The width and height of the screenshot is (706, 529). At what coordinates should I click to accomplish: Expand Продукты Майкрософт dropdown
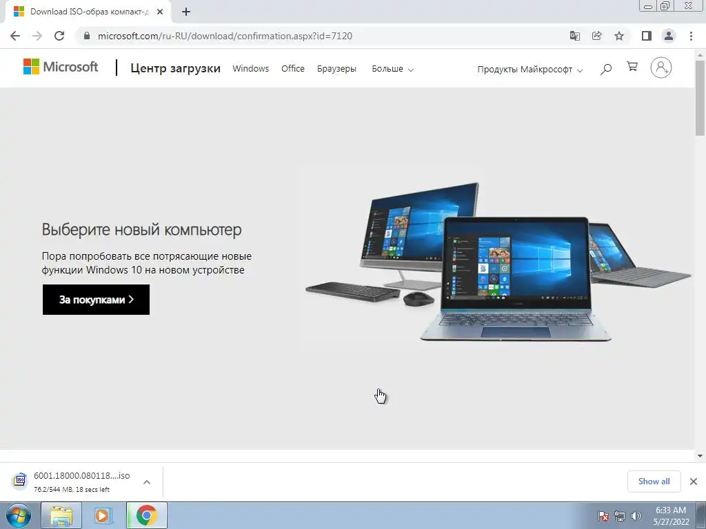[x=530, y=70]
